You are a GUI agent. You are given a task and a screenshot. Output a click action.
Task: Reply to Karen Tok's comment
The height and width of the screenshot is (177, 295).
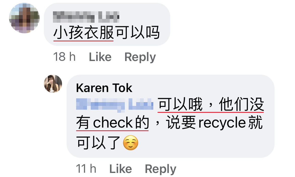click(160, 169)
